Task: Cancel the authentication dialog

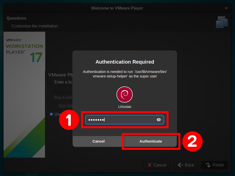Action: pos(99,141)
